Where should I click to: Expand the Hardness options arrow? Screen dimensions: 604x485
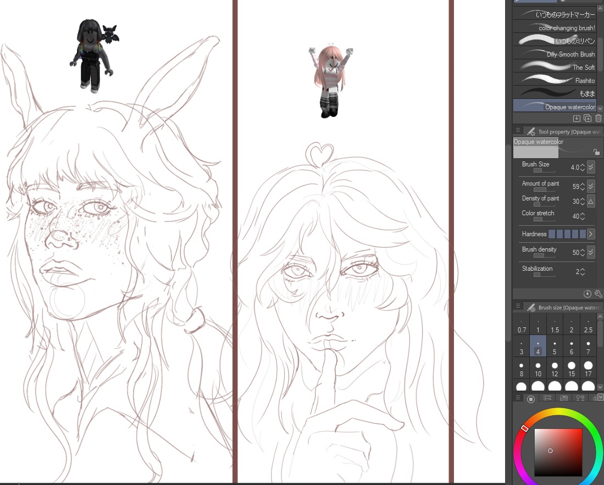(590, 233)
